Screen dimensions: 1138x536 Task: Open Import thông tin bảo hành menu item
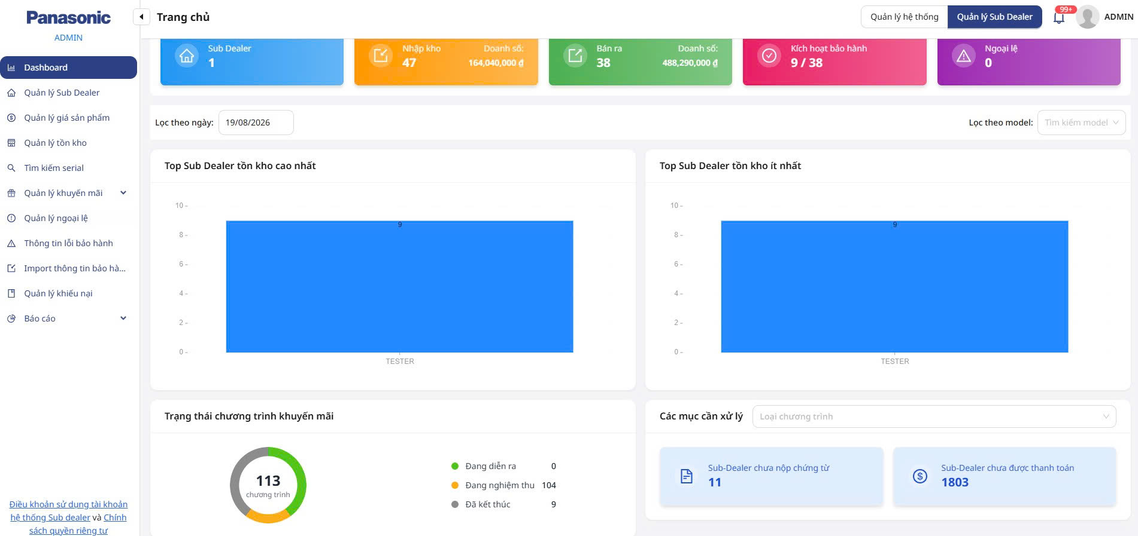point(68,268)
